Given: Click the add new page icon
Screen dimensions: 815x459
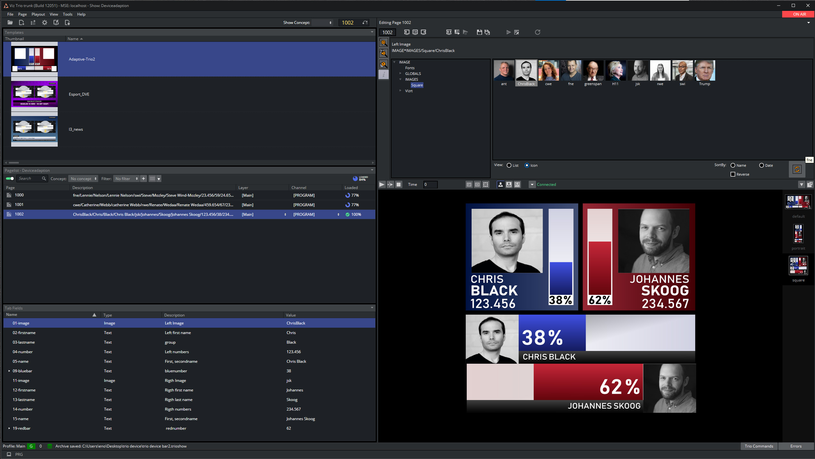Looking at the screenshot, I should (22, 23).
